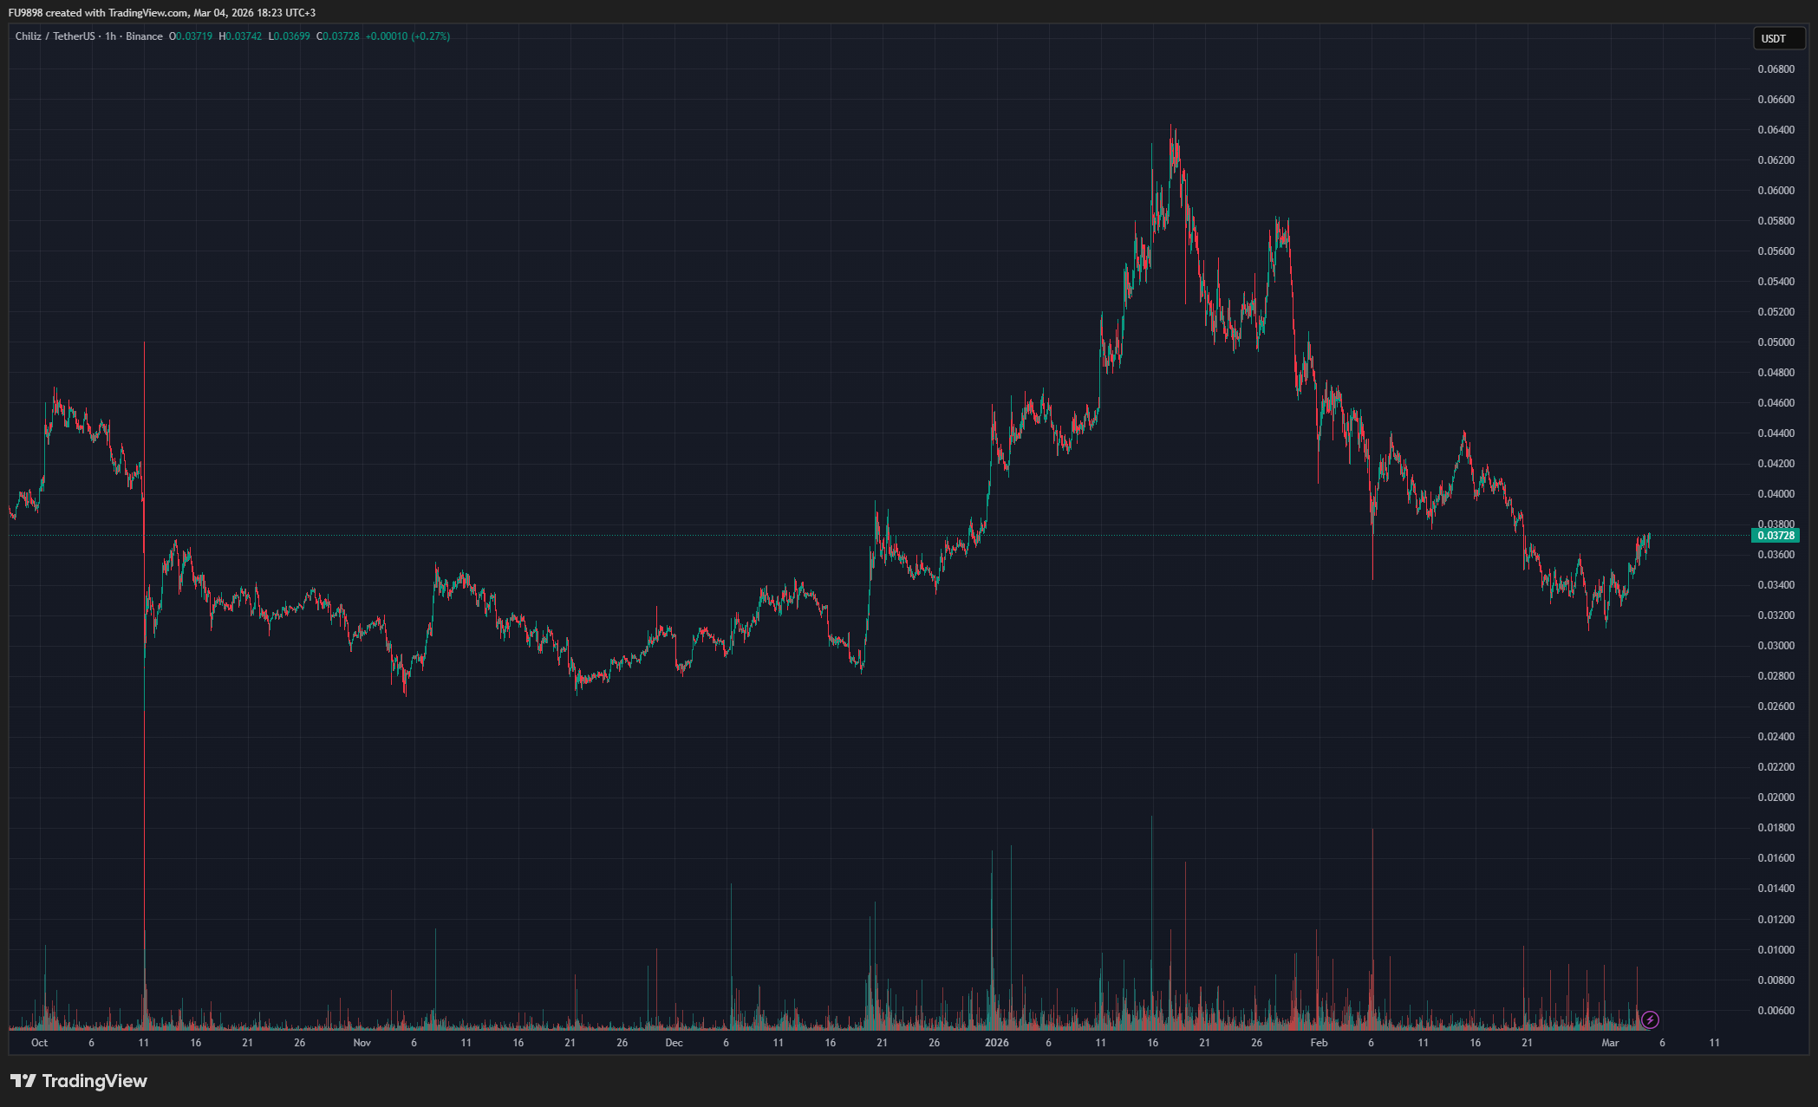The width and height of the screenshot is (1818, 1107).
Task: Click the Nov marker on time axis
Action: (x=362, y=1043)
